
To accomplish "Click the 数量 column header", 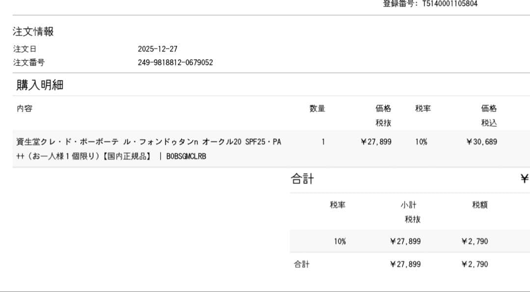I will pos(317,108).
